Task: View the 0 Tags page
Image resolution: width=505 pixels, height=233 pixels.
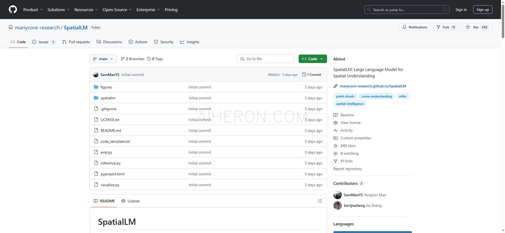Action: (155, 59)
